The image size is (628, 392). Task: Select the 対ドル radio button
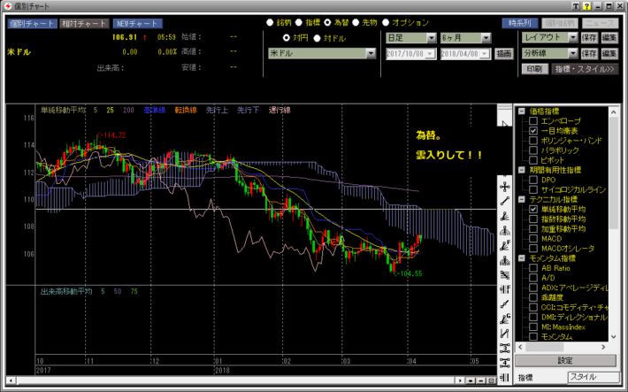point(317,38)
